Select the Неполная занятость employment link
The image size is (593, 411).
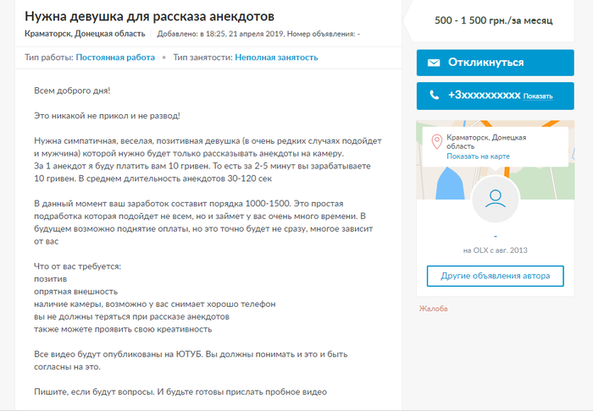[x=276, y=58]
